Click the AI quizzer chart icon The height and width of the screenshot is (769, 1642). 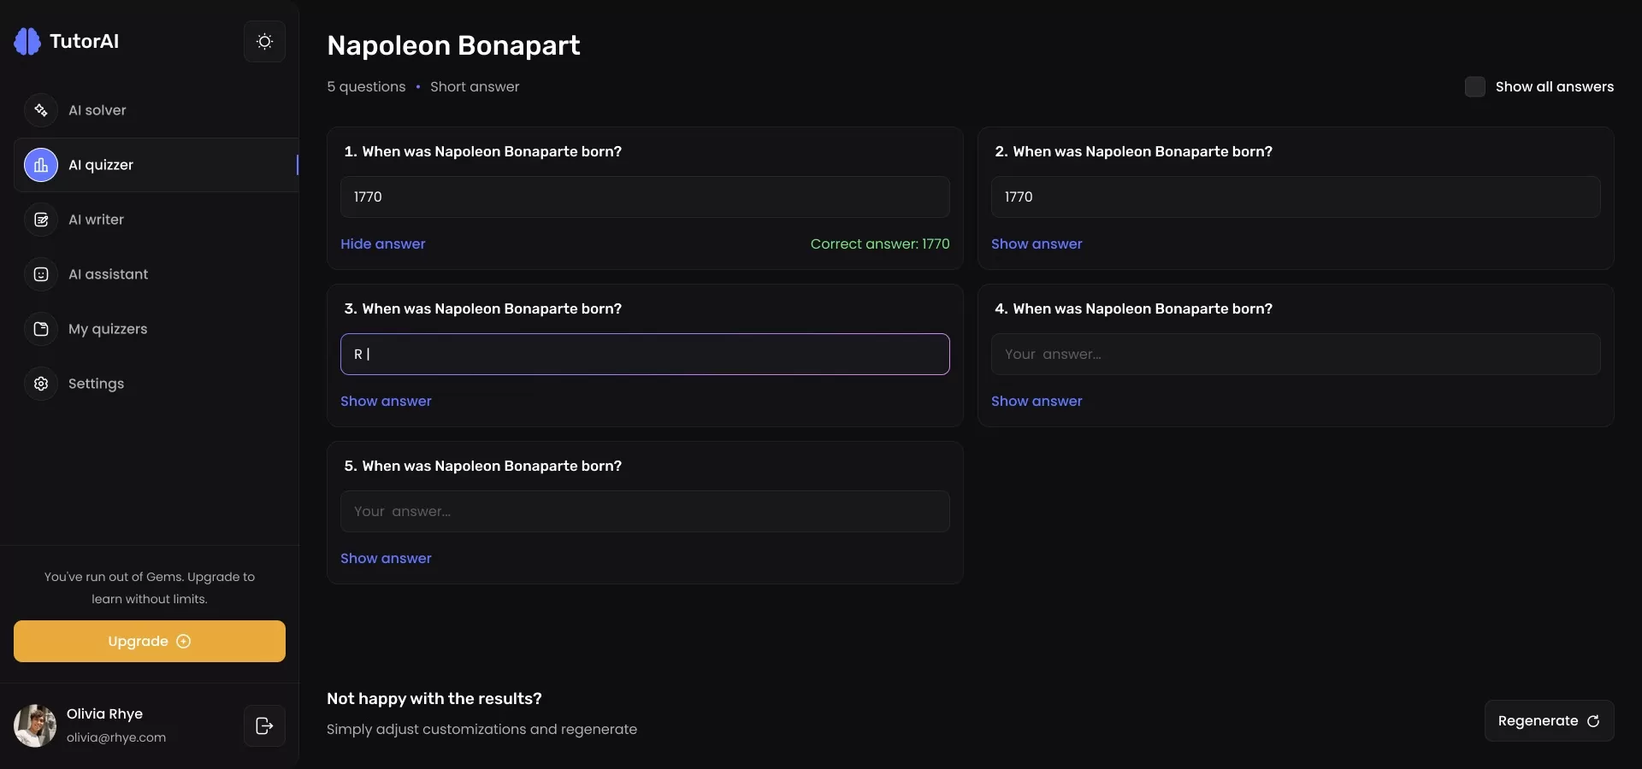tap(41, 165)
